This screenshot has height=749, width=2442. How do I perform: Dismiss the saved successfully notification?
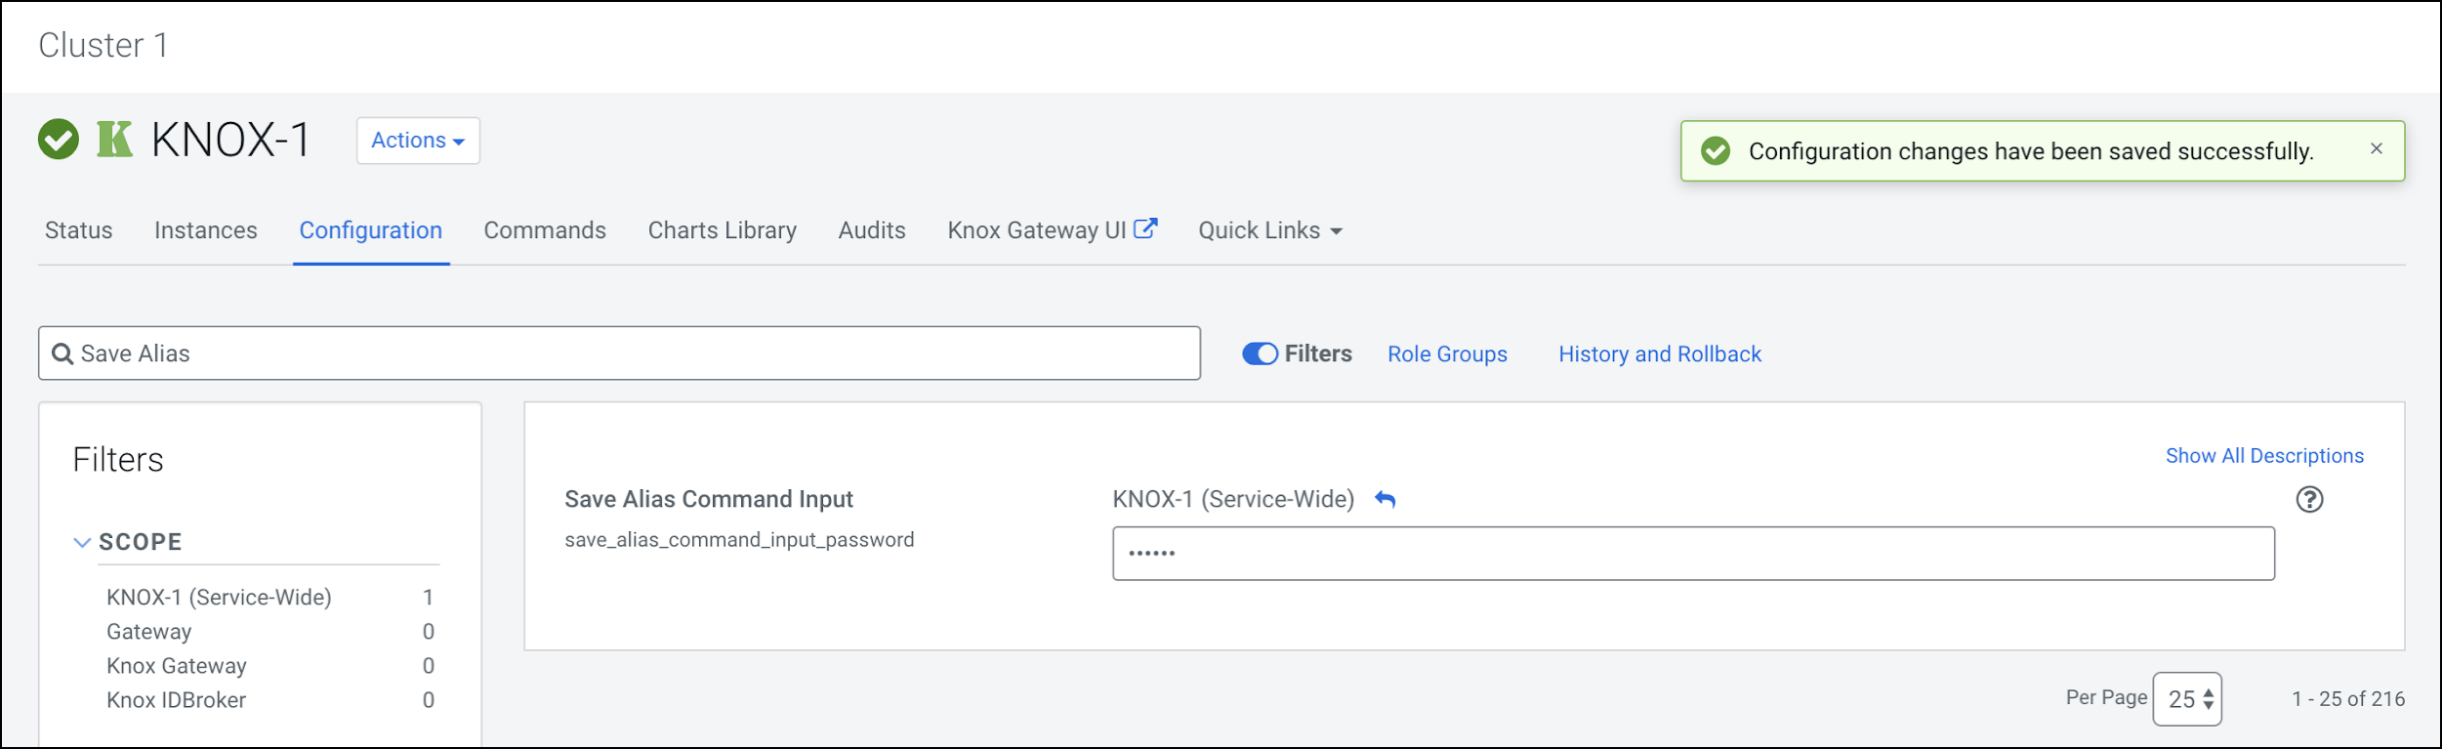click(x=2376, y=149)
